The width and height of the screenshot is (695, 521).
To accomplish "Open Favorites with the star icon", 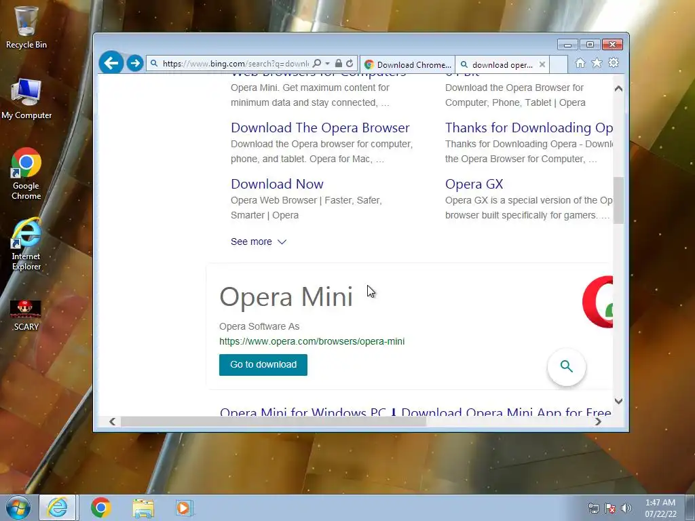I will coord(597,63).
